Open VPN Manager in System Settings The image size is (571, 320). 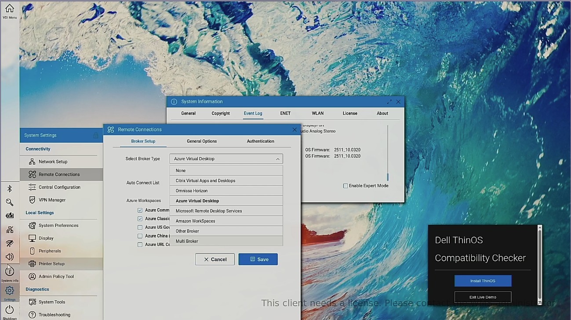[x=52, y=200]
